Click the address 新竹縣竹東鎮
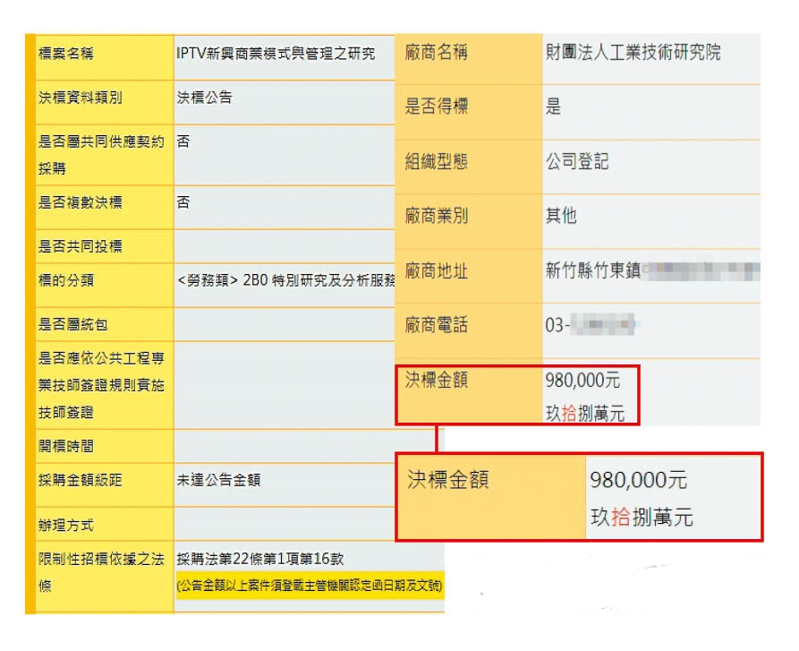The height and width of the screenshot is (651, 799). (593, 270)
